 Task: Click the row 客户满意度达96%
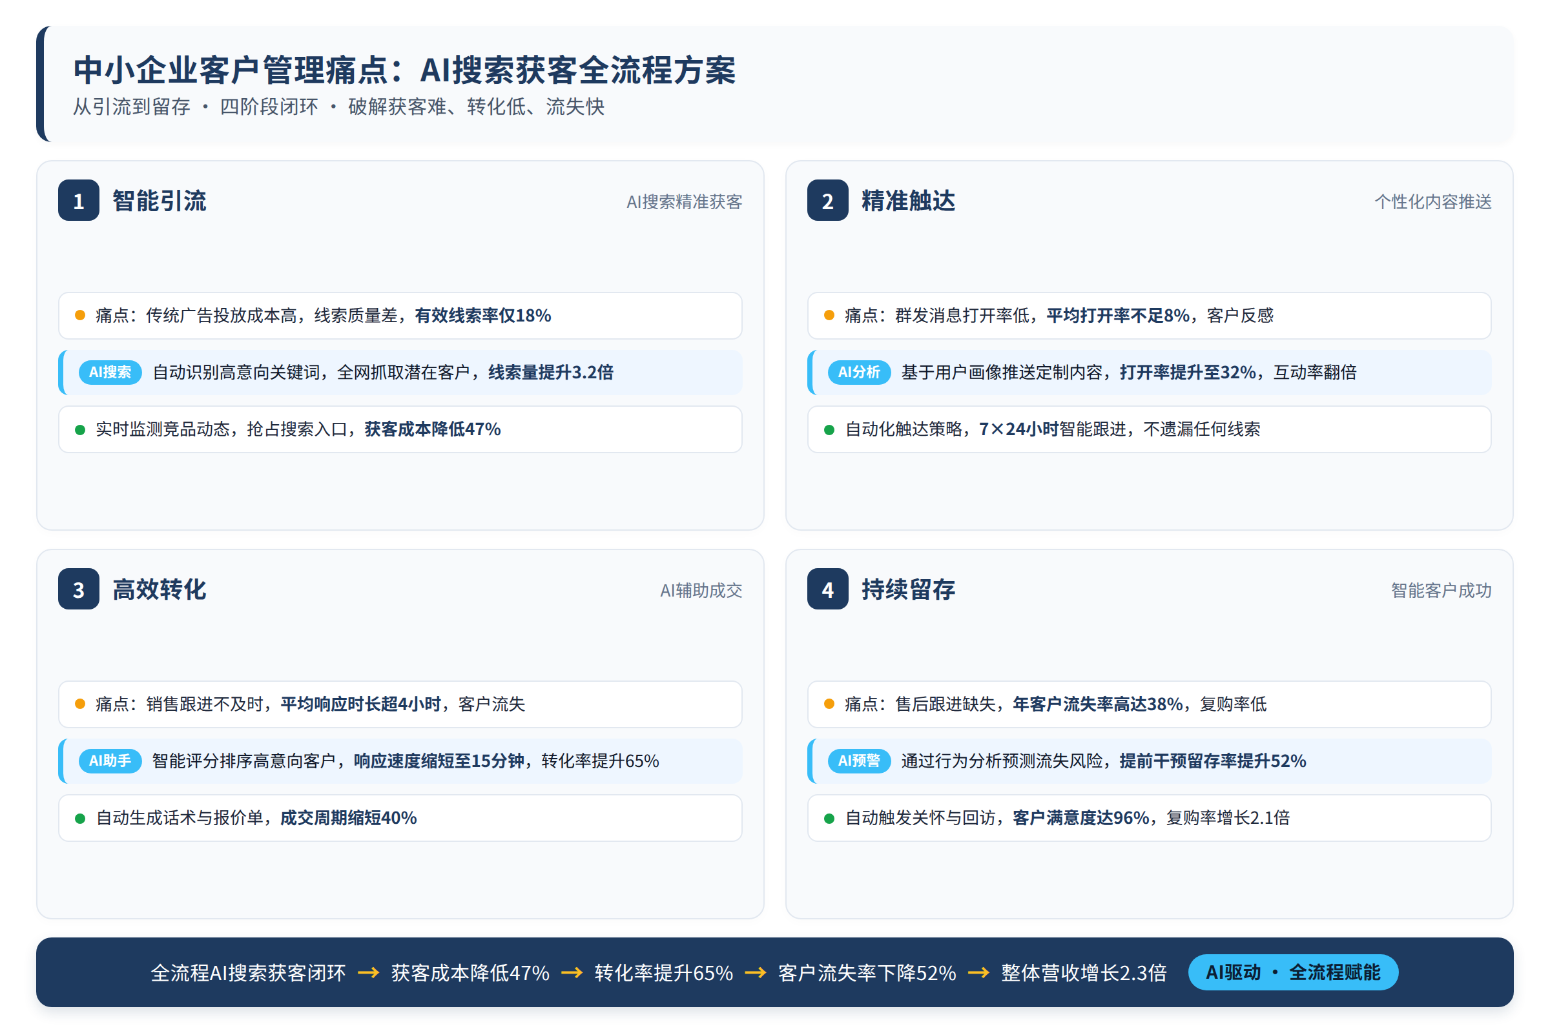coord(1150,818)
